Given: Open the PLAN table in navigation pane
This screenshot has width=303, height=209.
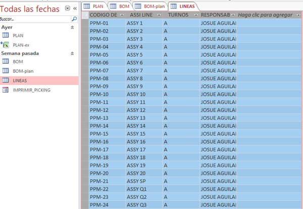Looking at the screenshot, I should [x=18, y=35].
